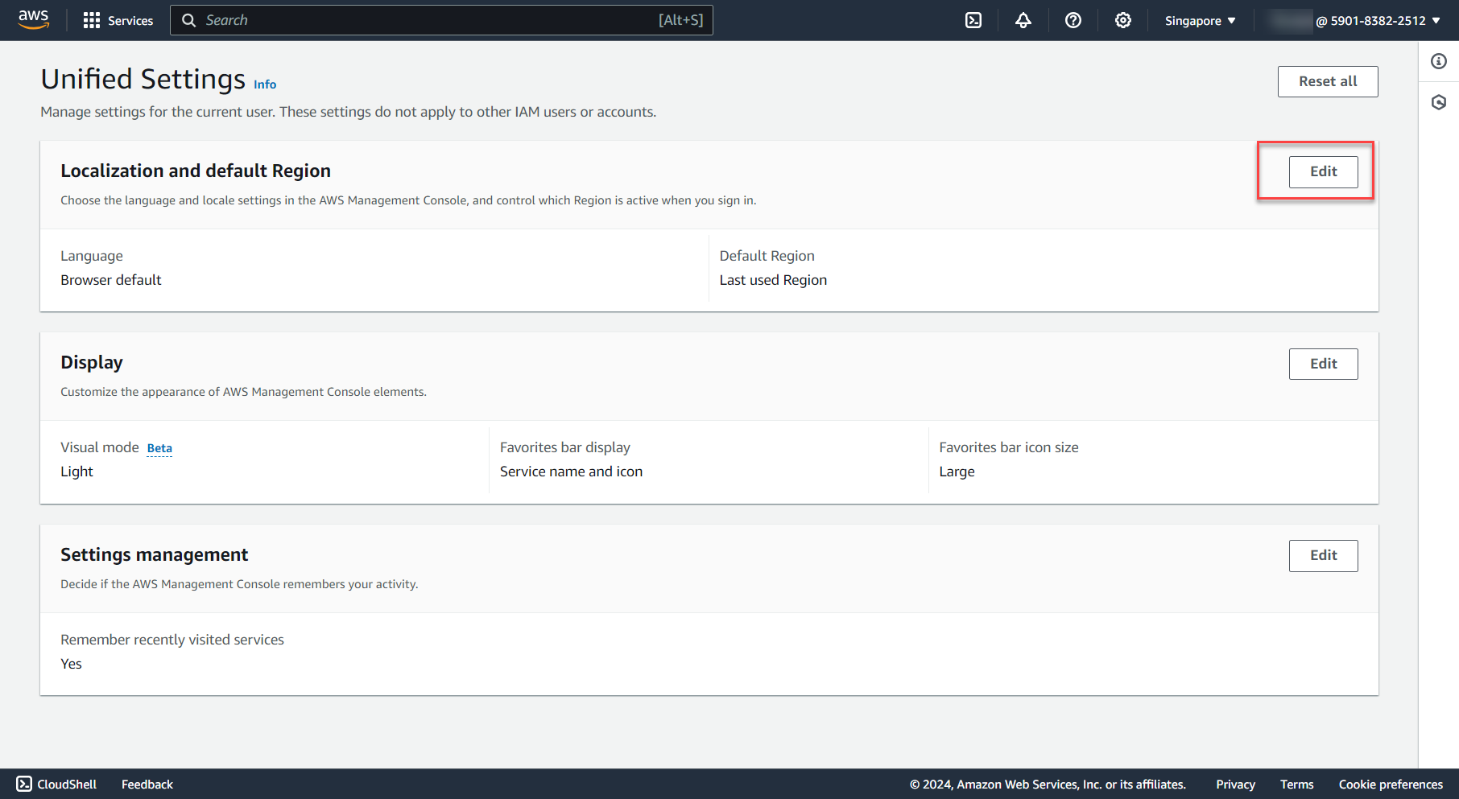The width and height of the screenshot is (1459, 799).
Task: Open the Info side panel
Action: click(x=1439, y=60)
